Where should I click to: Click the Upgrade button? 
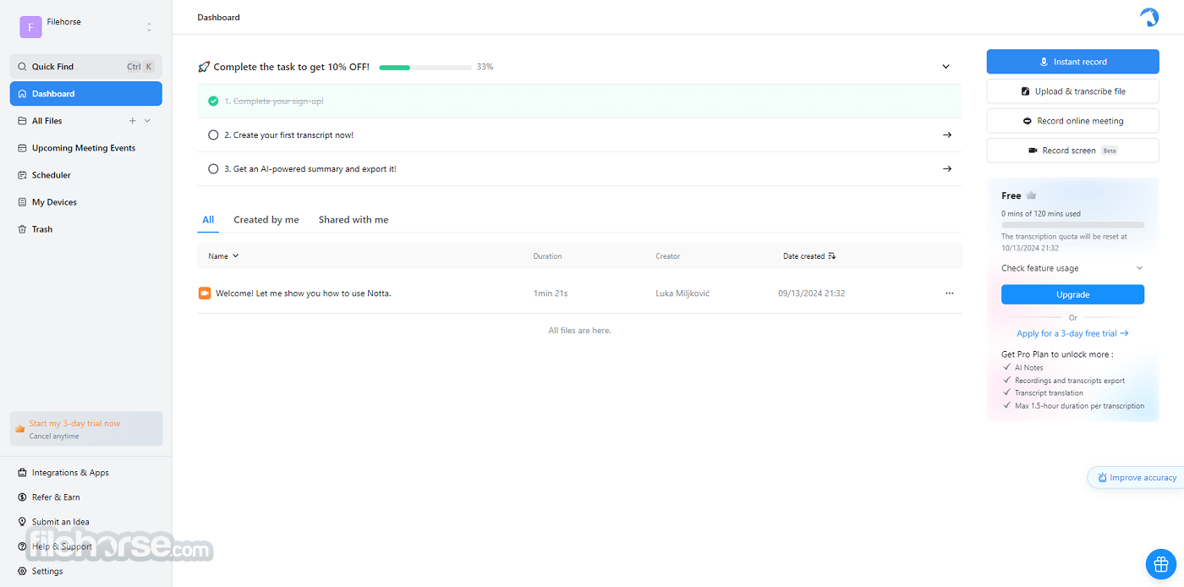pyautogui.click(x=1072, y=294)
